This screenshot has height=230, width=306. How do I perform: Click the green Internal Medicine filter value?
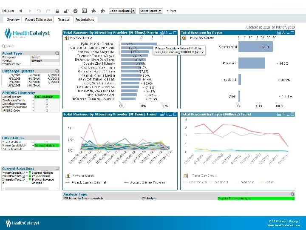coord(47,146)
